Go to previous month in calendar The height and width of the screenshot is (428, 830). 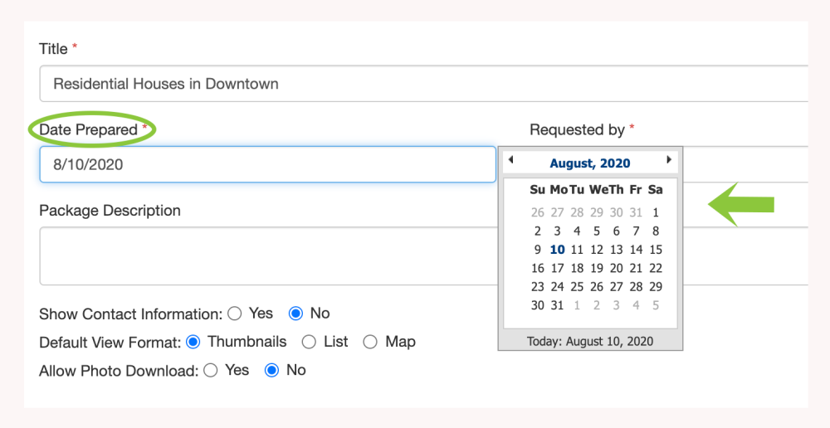click(510, 160)
